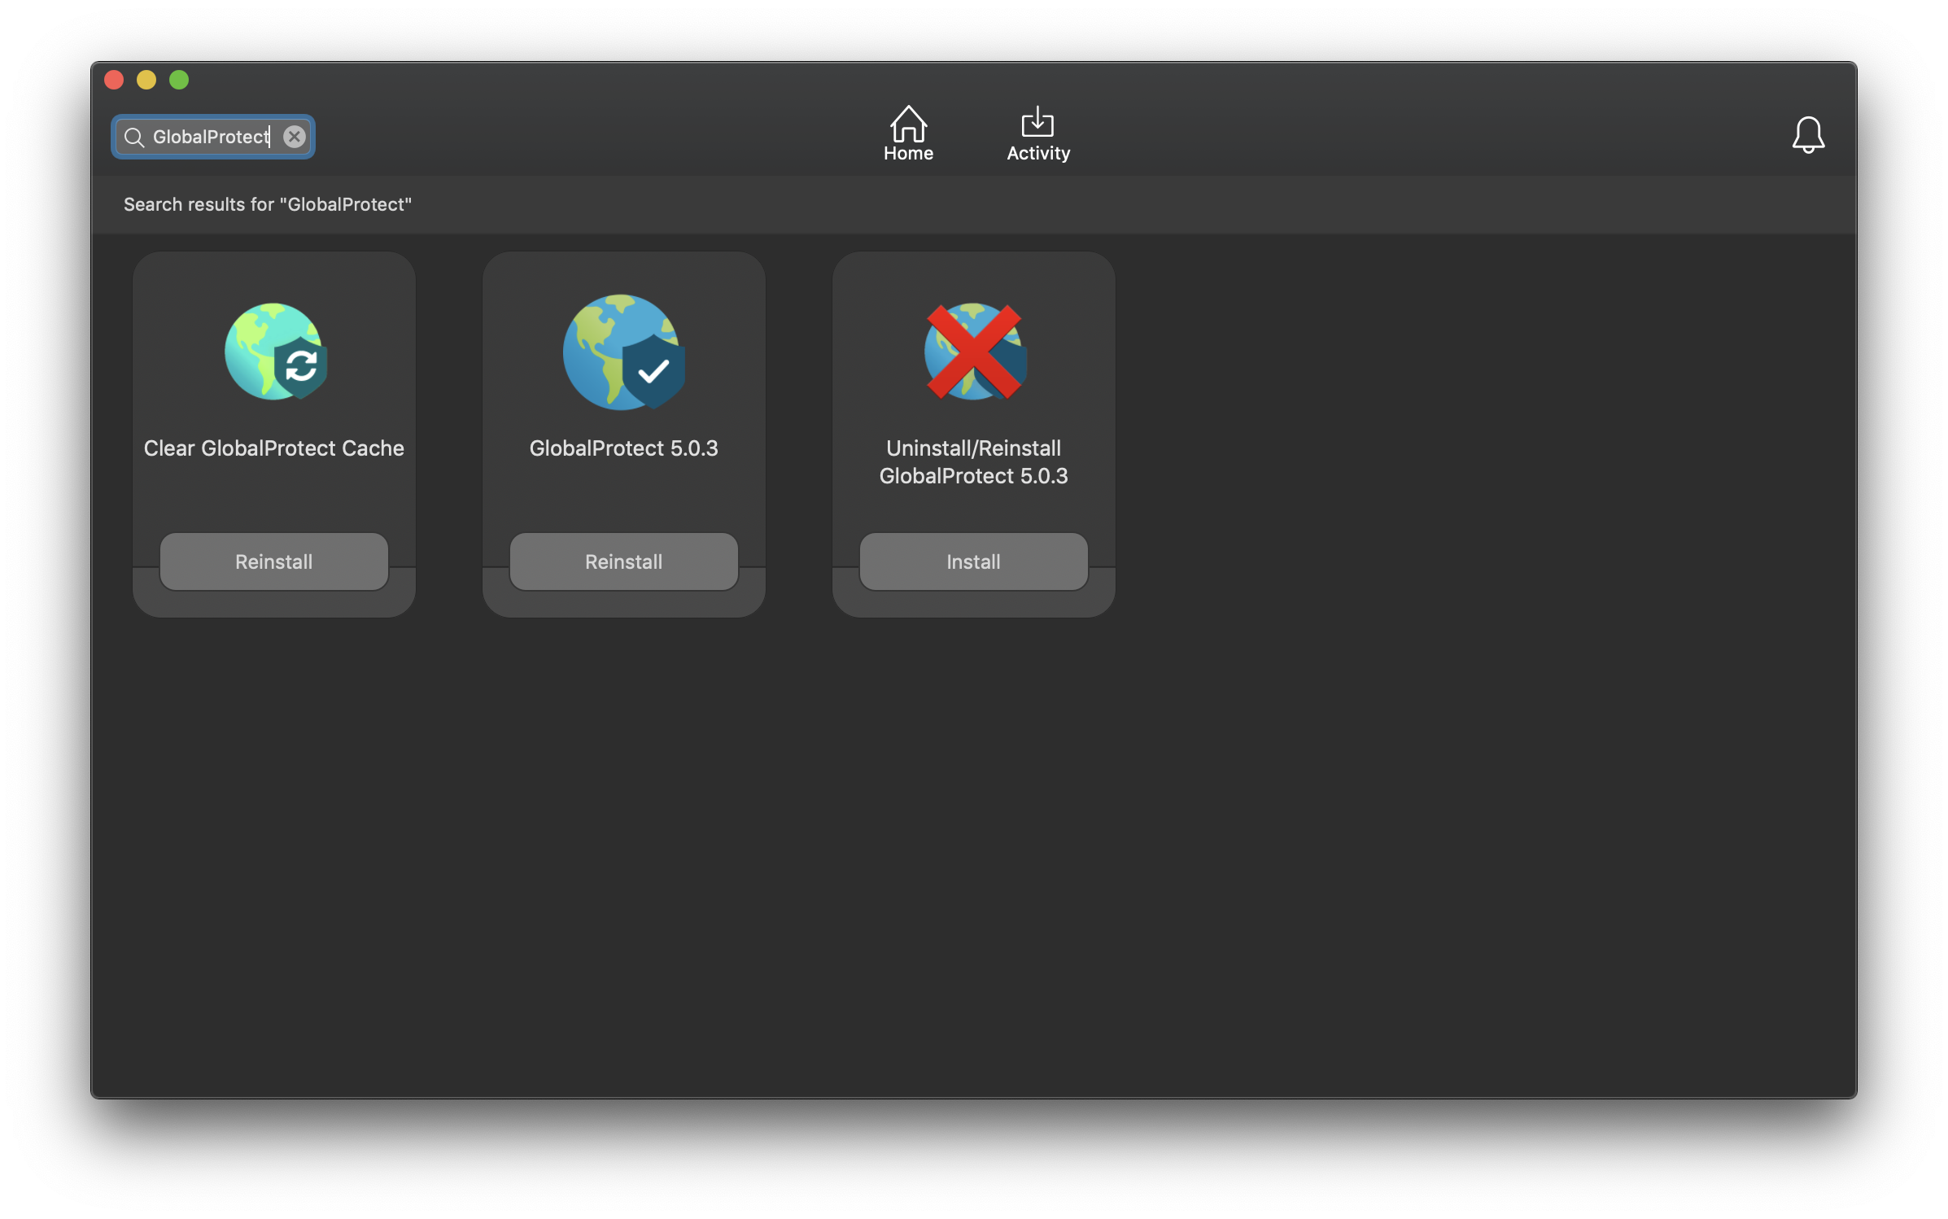
Task: Open notifications bell icon
Action: 1808,134
